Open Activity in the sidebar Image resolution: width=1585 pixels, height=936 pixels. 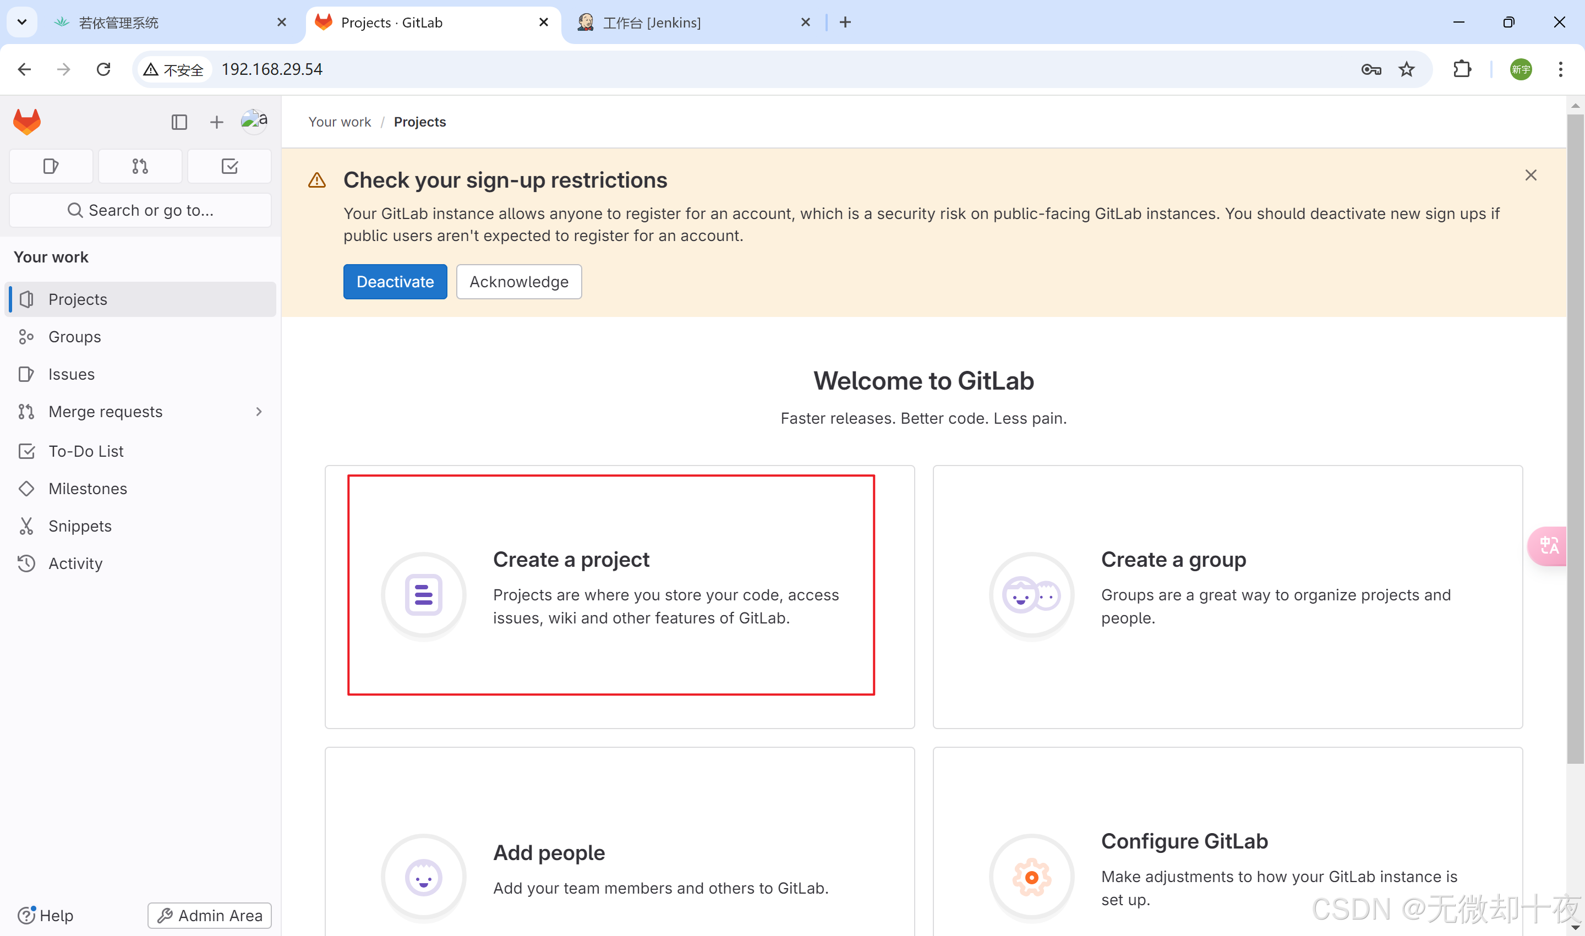click(x=75, y=563)
